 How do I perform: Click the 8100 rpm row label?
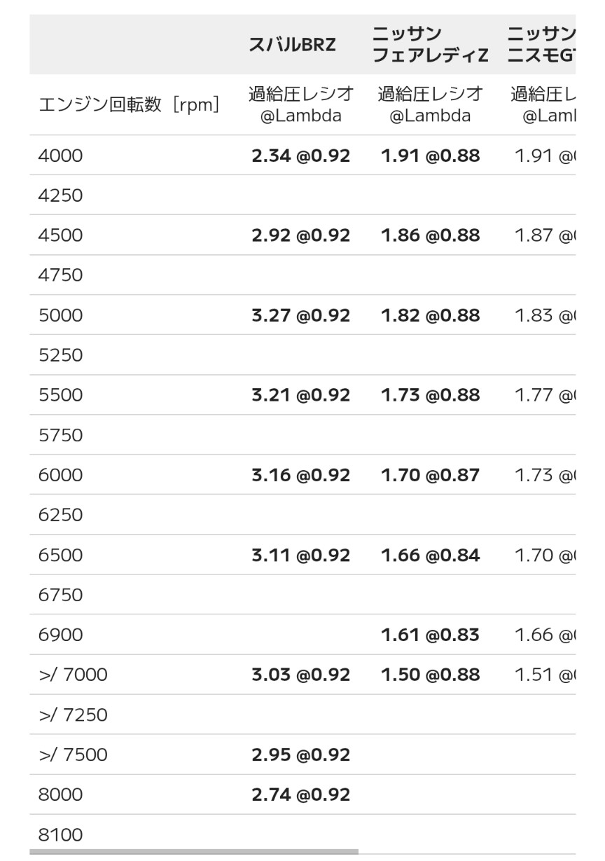point(60,834)
